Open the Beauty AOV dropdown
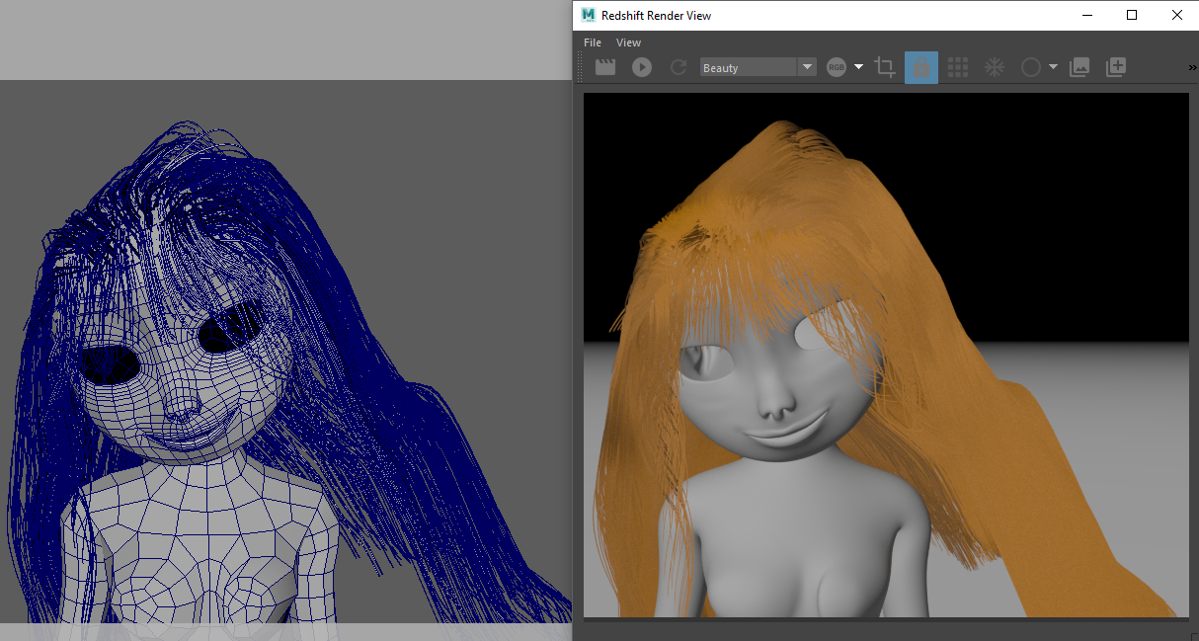 758,67
